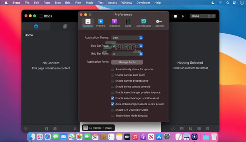Open the Mode menu in menu bar
Screen dimensions: 246x142
coord(89,3)
